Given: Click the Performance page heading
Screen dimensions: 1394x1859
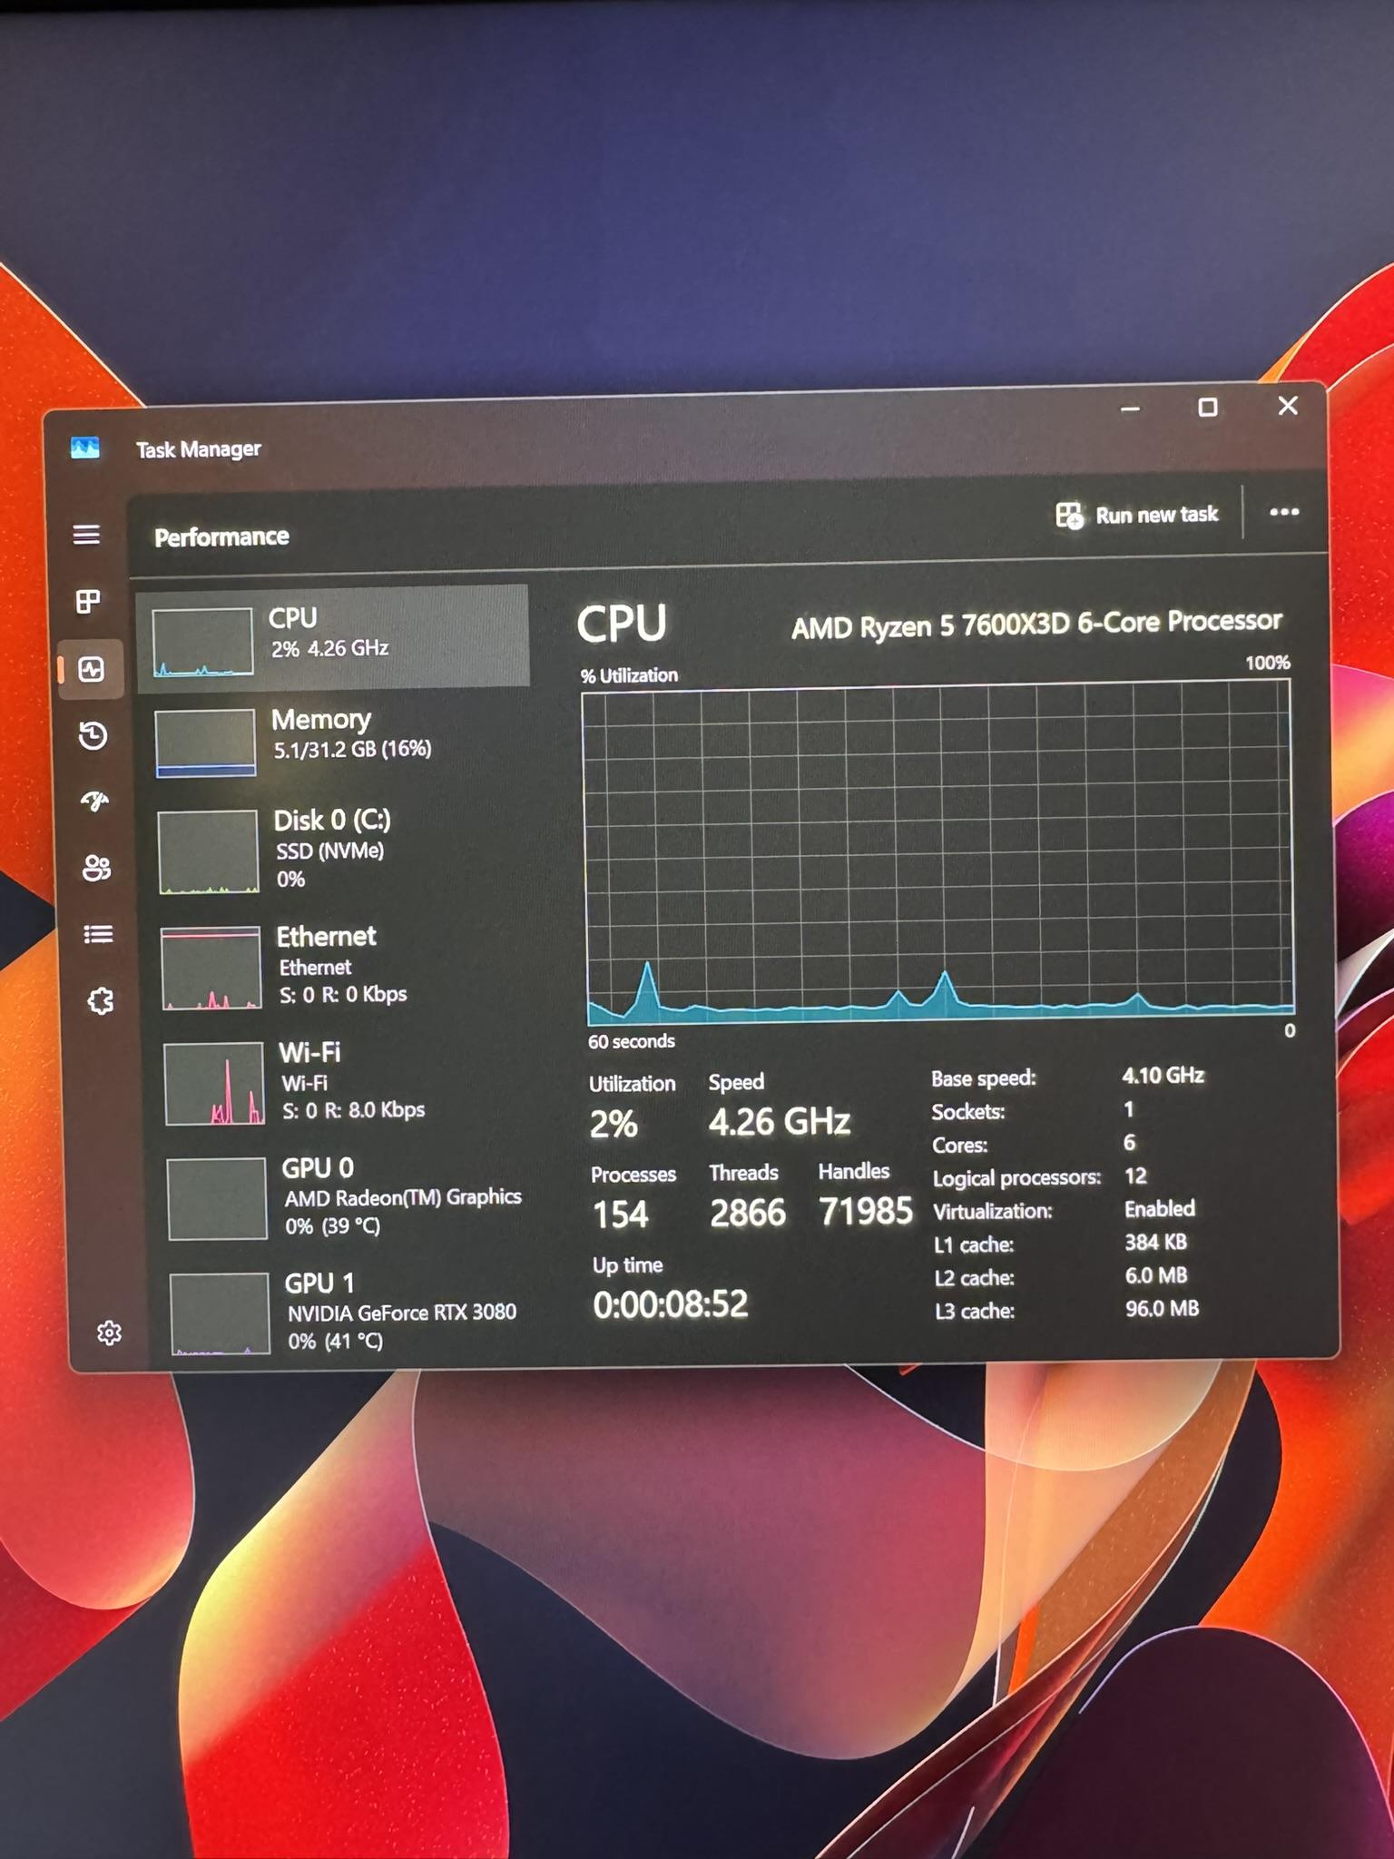Looking at the screenshot, I should [x=221, y=537].
